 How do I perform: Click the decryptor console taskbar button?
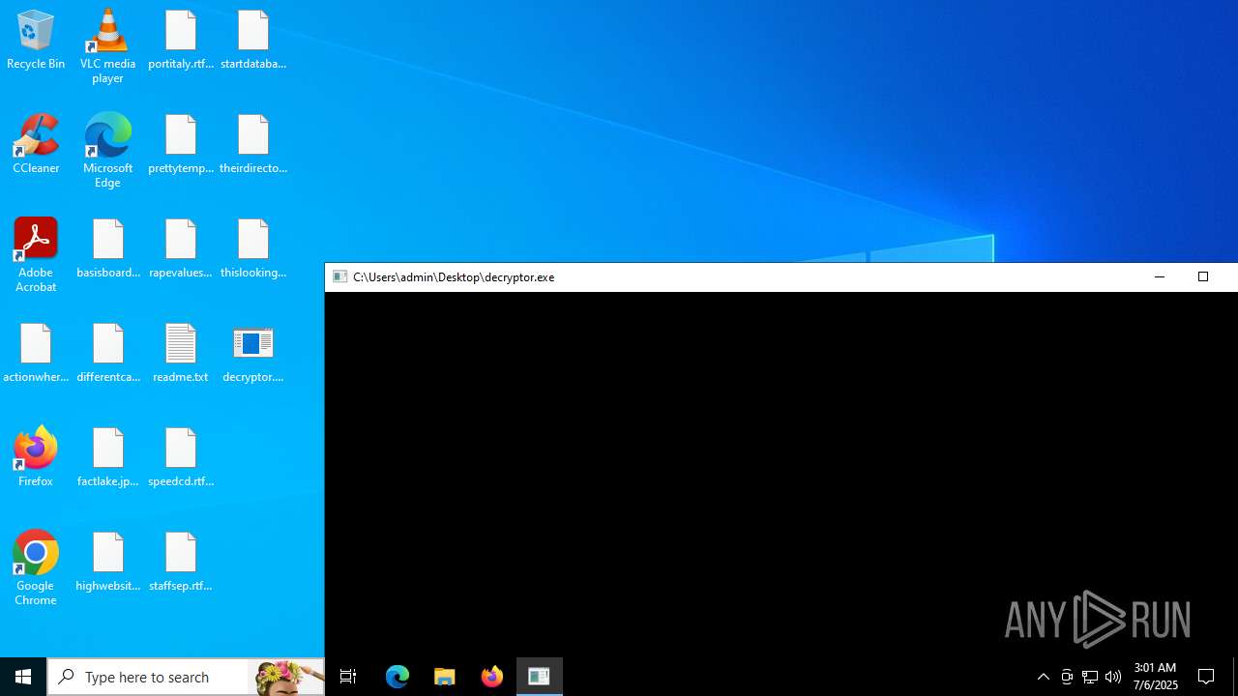540,677
